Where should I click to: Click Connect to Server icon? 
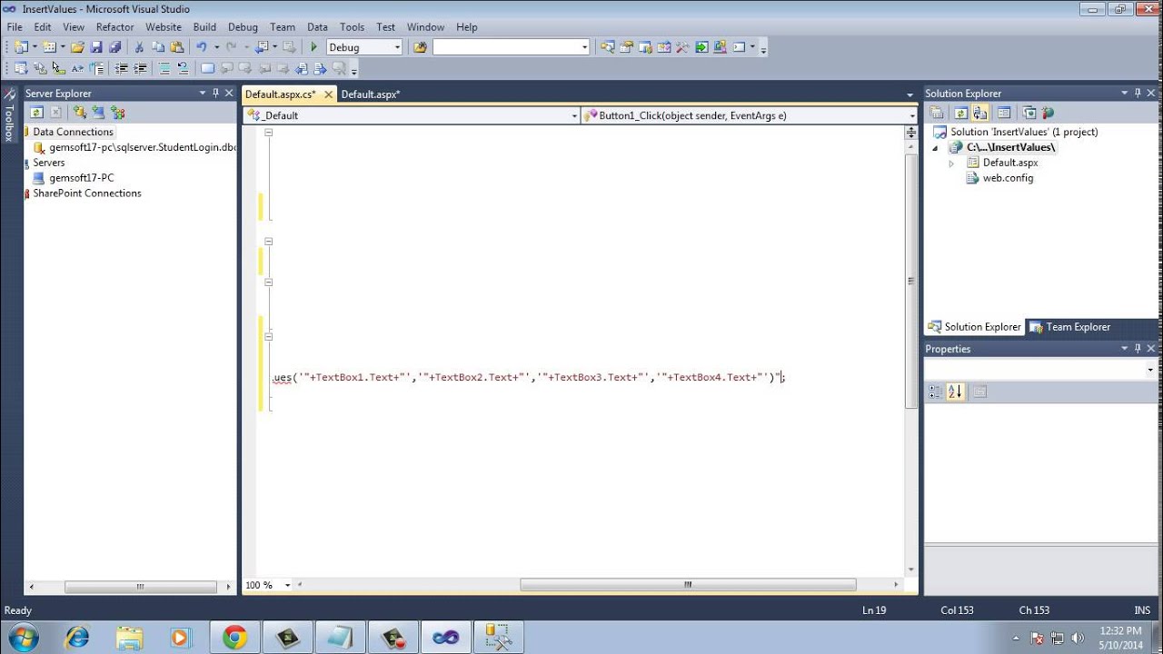tap(98, 113)
